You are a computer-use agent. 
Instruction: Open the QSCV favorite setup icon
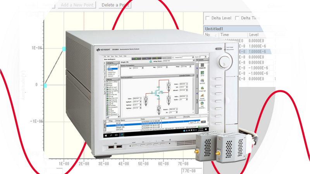[202, 81]
